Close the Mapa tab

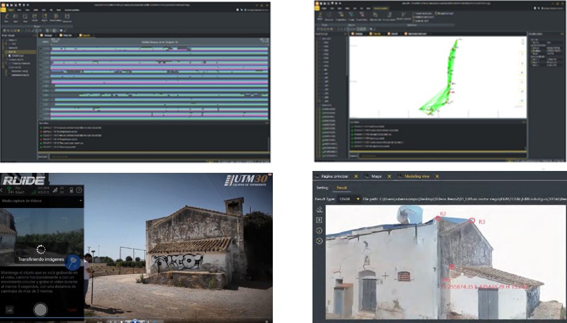(x=391, y=177)
